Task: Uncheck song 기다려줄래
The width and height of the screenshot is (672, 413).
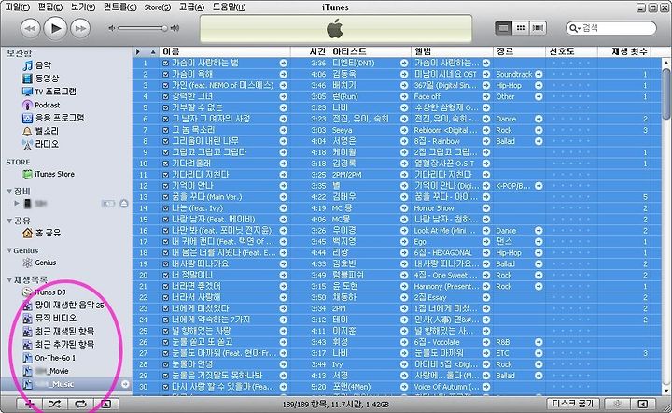Action: pyautogui.click(x=165, y=164)
